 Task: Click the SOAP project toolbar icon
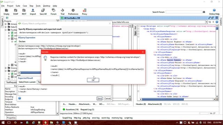(x=15, y=10)
